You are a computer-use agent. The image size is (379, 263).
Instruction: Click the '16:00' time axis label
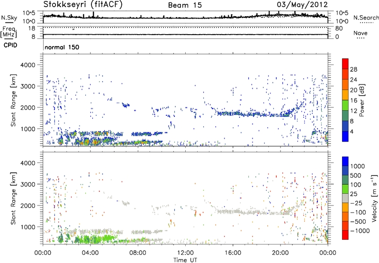(233, 253)
